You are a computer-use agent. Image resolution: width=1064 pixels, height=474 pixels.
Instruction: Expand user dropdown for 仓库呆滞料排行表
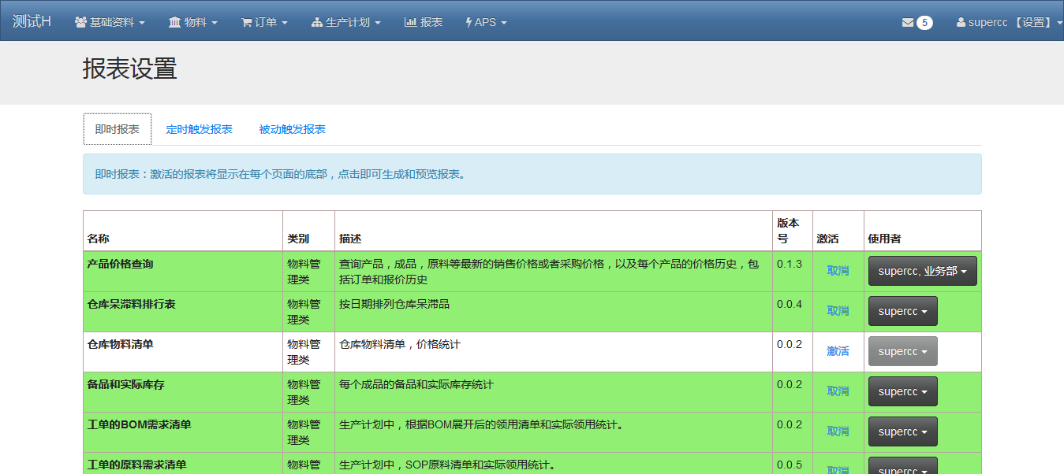[902, 311]
